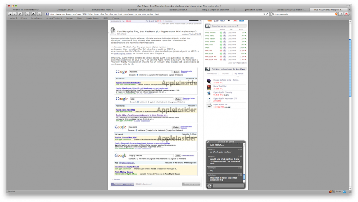Click the RSS feed icon in address bar

(x=264, y=14)
